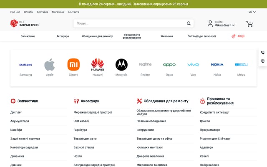
Task: Open Задні панелі корпуса link
Action: (25, 139)
